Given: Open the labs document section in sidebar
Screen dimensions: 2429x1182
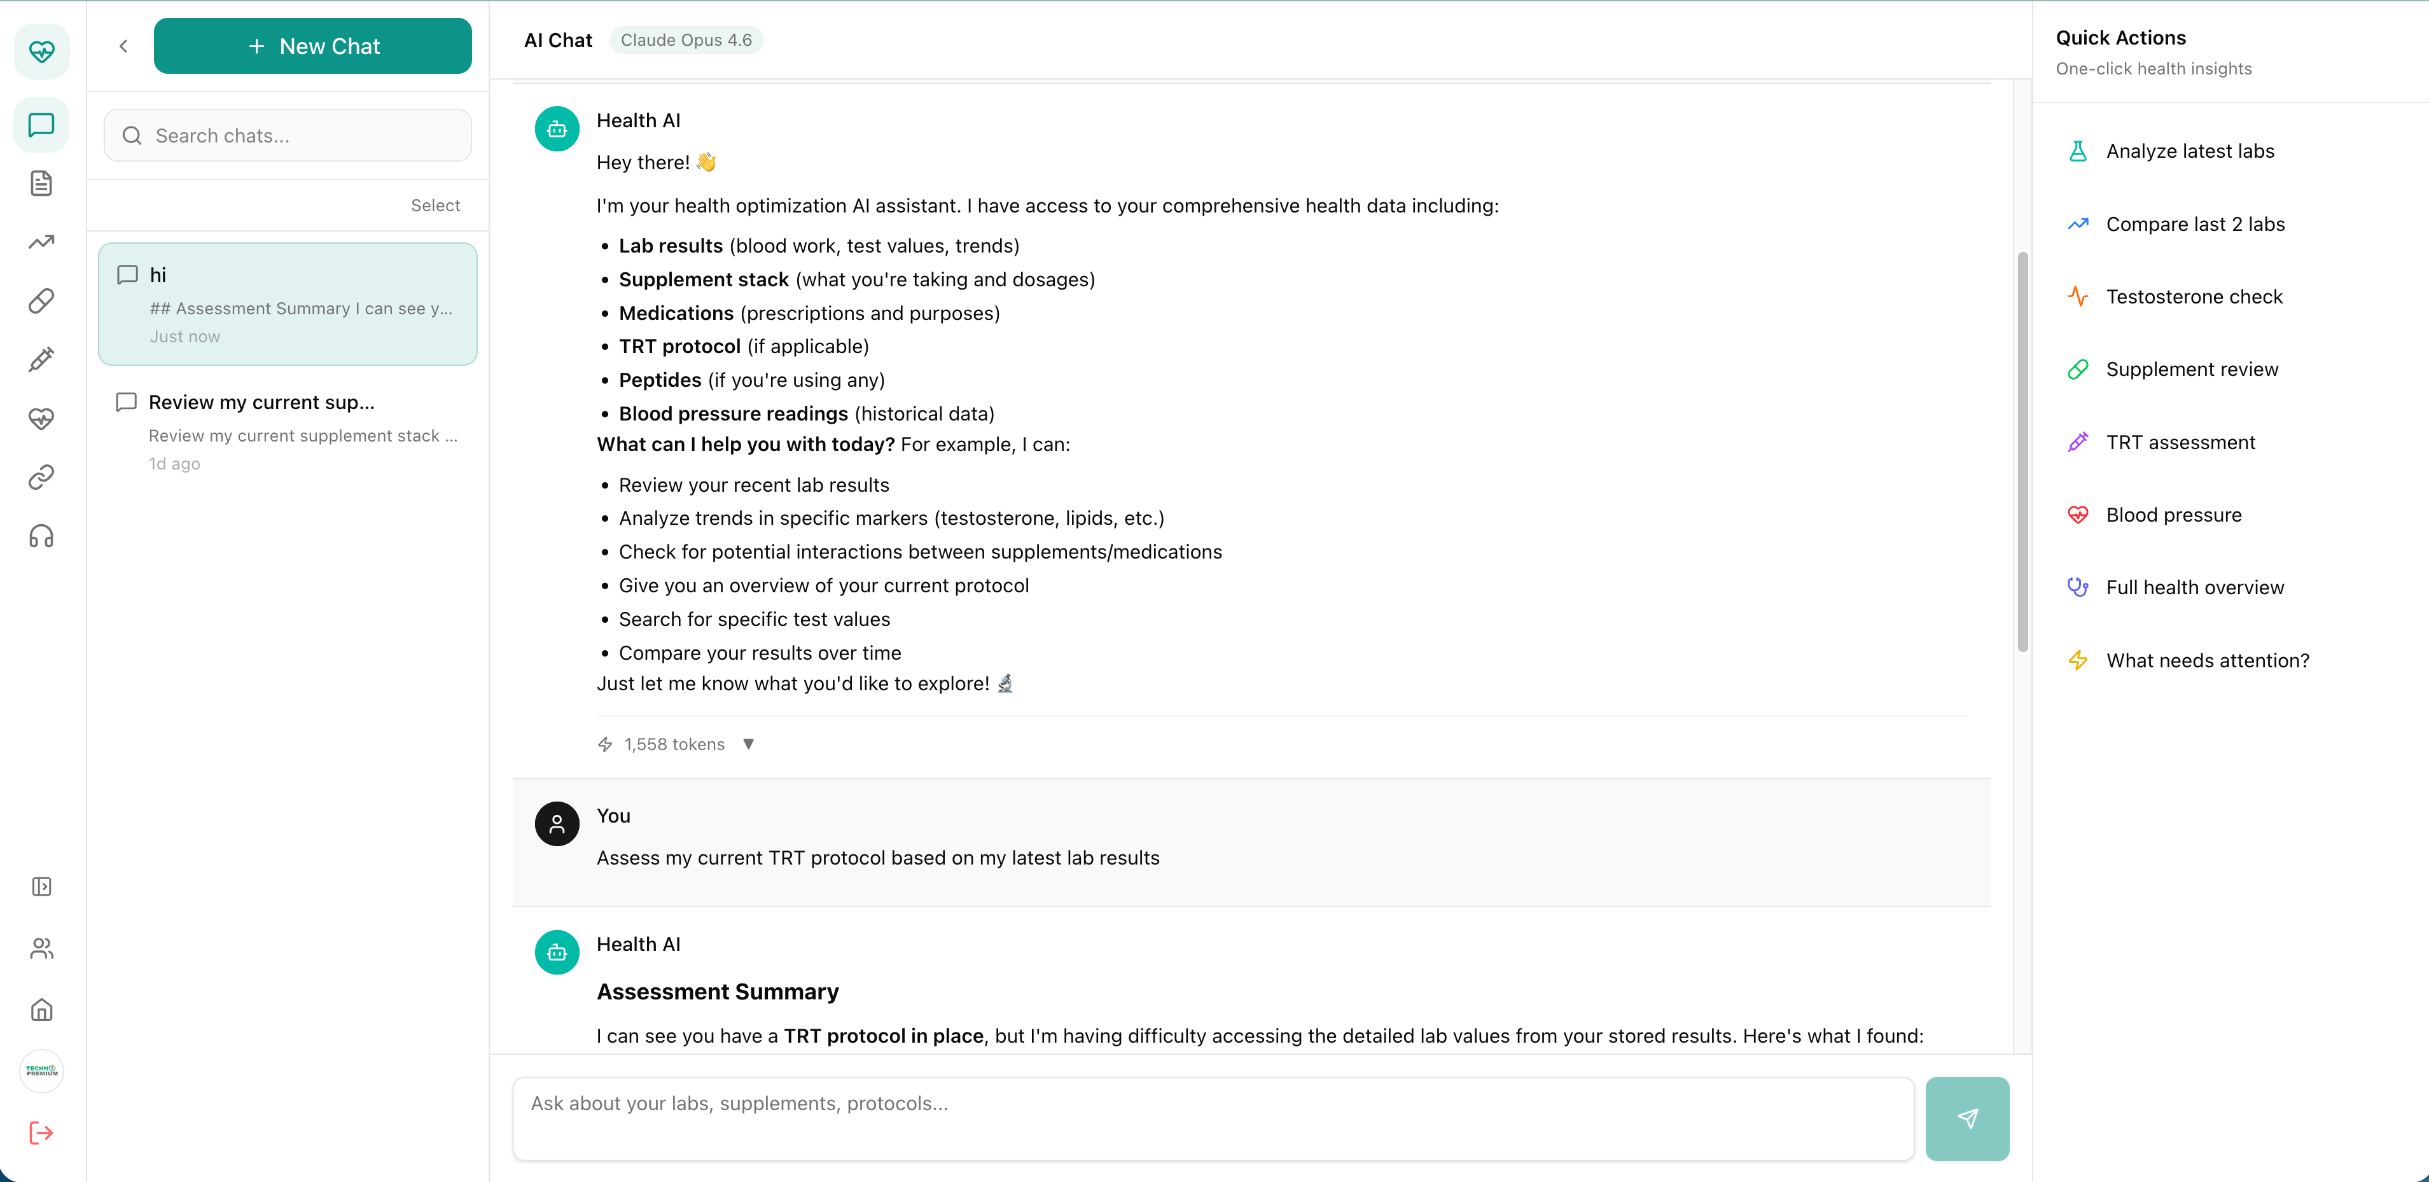Looking at the screenshot, I should [x=41, y=183].
